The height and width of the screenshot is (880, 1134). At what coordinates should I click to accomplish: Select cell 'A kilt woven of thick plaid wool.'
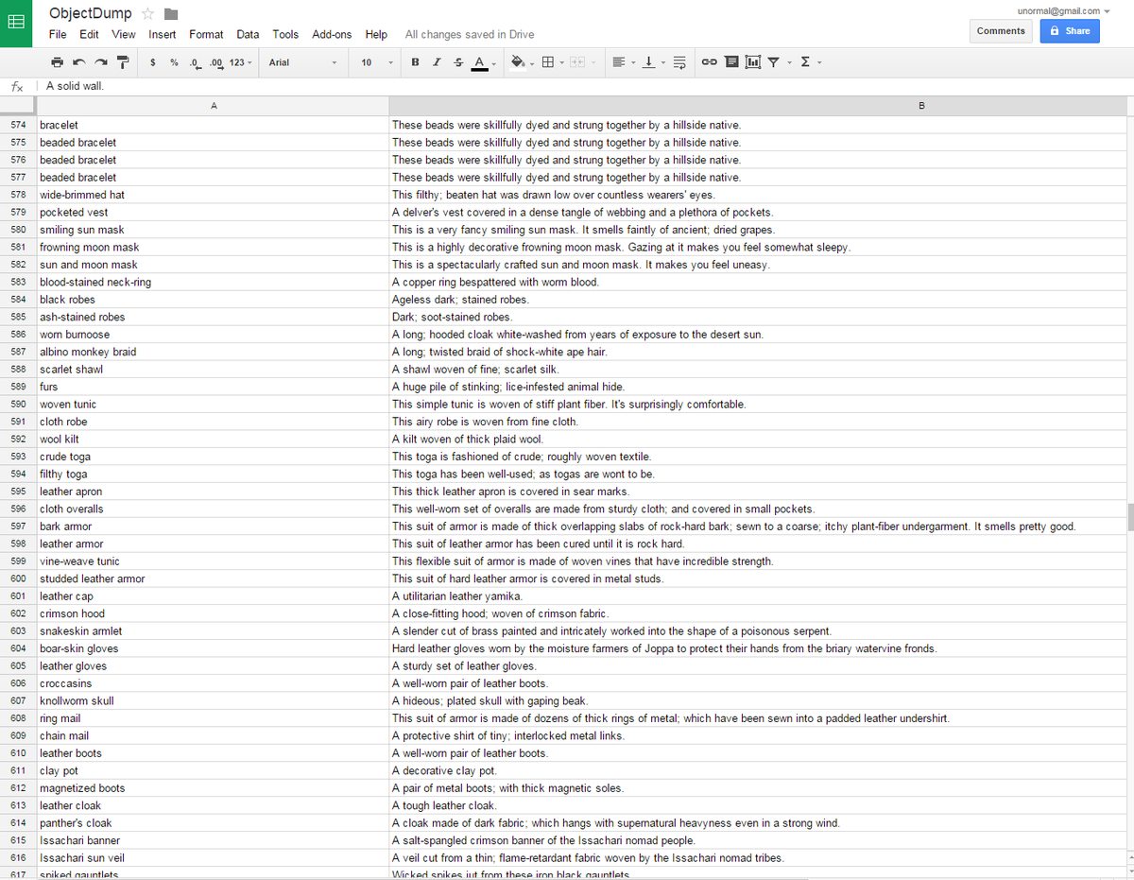pos(756,440)
